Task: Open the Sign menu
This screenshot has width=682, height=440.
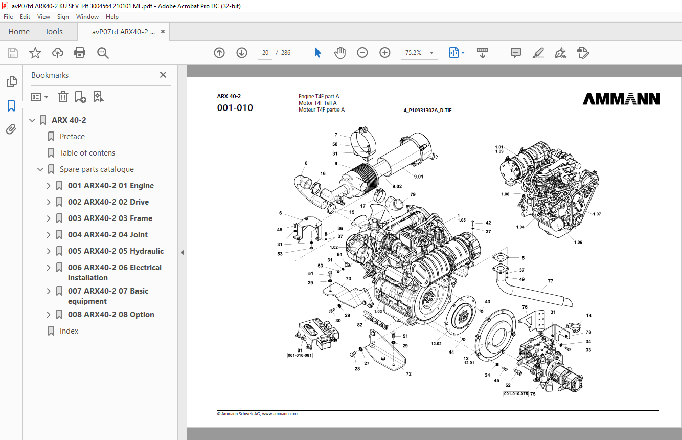Action: point(63,17)
